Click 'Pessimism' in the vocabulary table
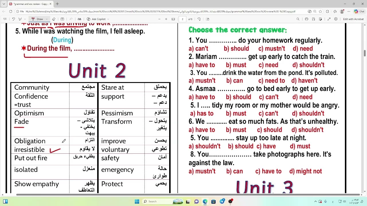Screen dimensions: 367x206 tap(117, 113)
